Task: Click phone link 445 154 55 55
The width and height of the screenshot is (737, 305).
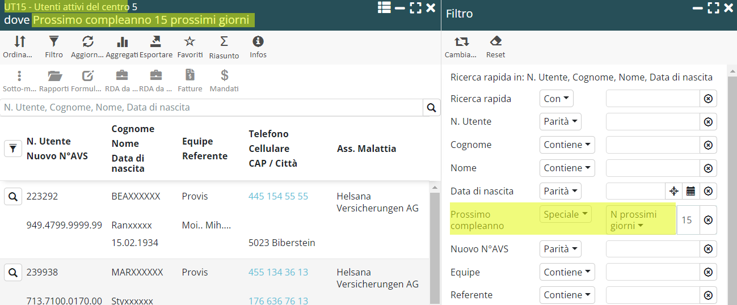Action: pos(278,196)
